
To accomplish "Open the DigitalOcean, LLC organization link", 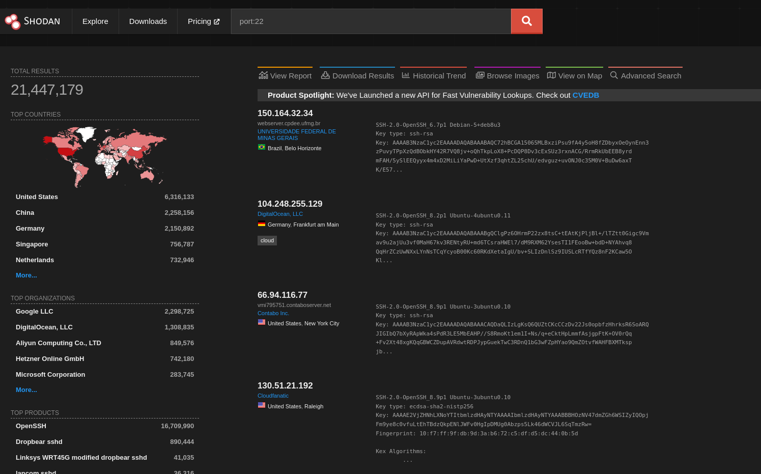I will 280,213.
